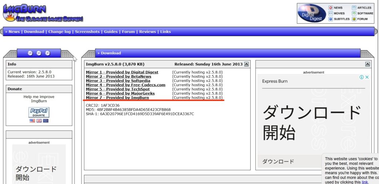Open the Change log menu item
The height and width of the screenshot is (184, 379).
pos(60,32)
